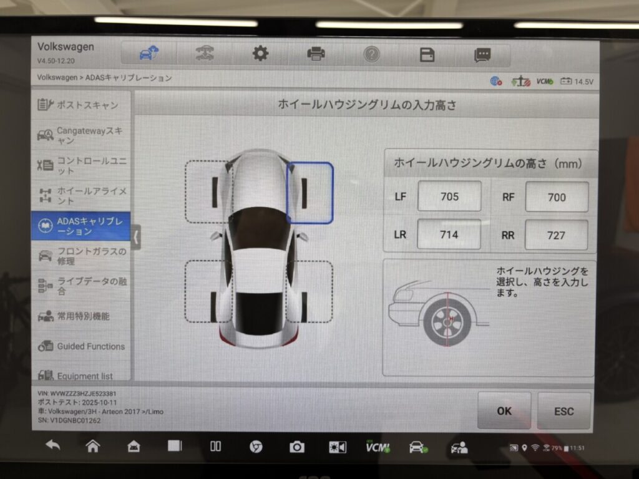Open the message feedback icon
Screen dimensions: 639x479
click(482, 55)
